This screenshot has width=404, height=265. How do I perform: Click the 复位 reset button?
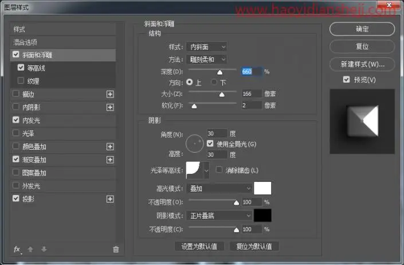coord(362,46)
